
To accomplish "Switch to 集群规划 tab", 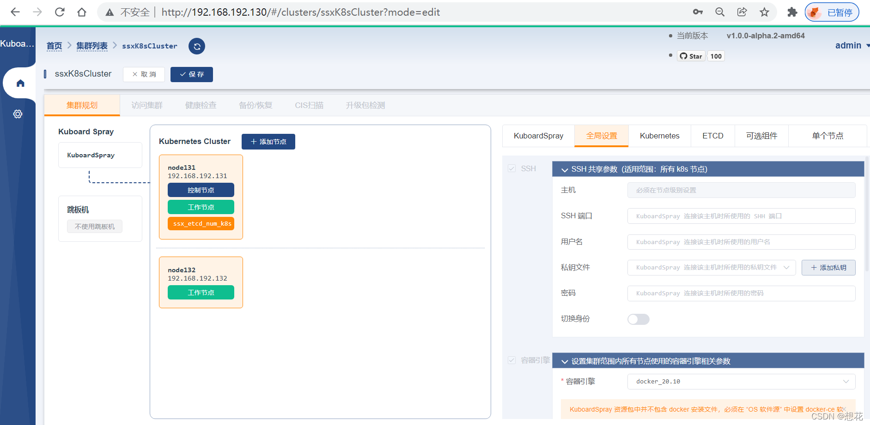I will tap(82, 105).
